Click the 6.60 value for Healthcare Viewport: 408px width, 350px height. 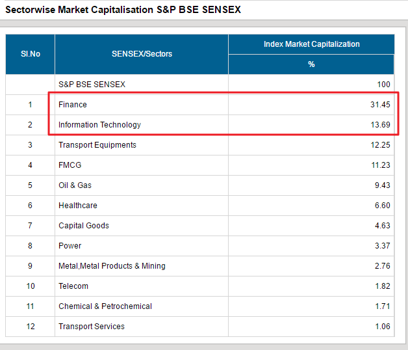point(382,206)
